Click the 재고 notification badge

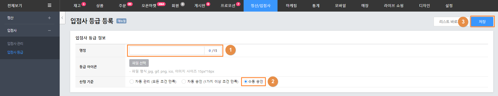point(84,4)
